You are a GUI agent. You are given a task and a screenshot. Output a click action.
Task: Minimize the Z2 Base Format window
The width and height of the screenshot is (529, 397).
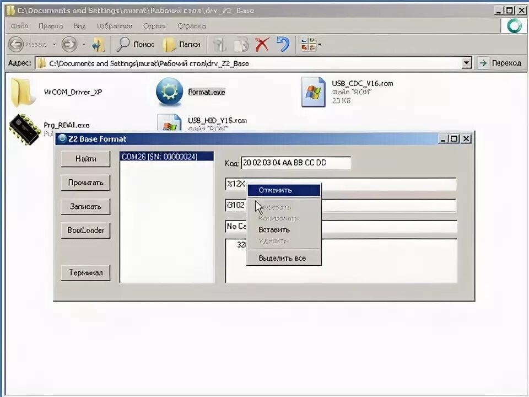point(444,139)
